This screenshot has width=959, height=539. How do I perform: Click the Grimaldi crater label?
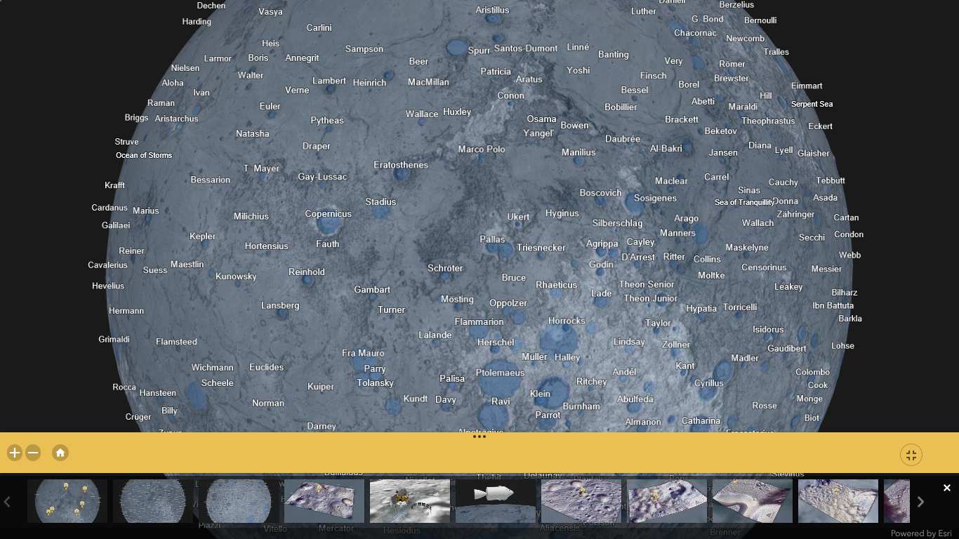click(x=114, y=339)
